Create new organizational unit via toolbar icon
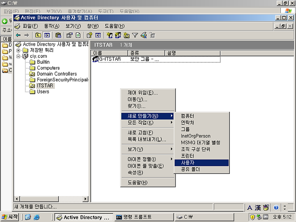The image size is (296, 222). (x=126, y=35)
